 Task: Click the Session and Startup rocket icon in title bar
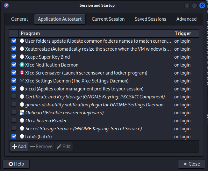pos(6,5)
